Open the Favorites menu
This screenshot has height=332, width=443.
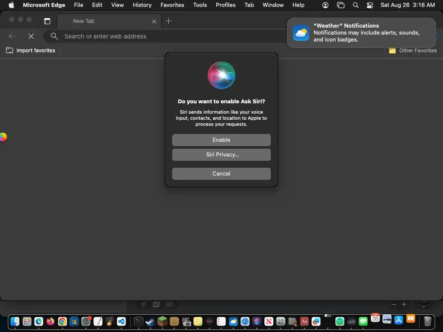tap(172, 5)
